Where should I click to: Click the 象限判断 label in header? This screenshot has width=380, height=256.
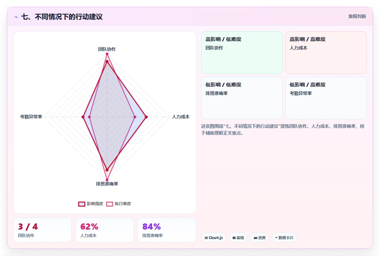click(x=357, y=17)
